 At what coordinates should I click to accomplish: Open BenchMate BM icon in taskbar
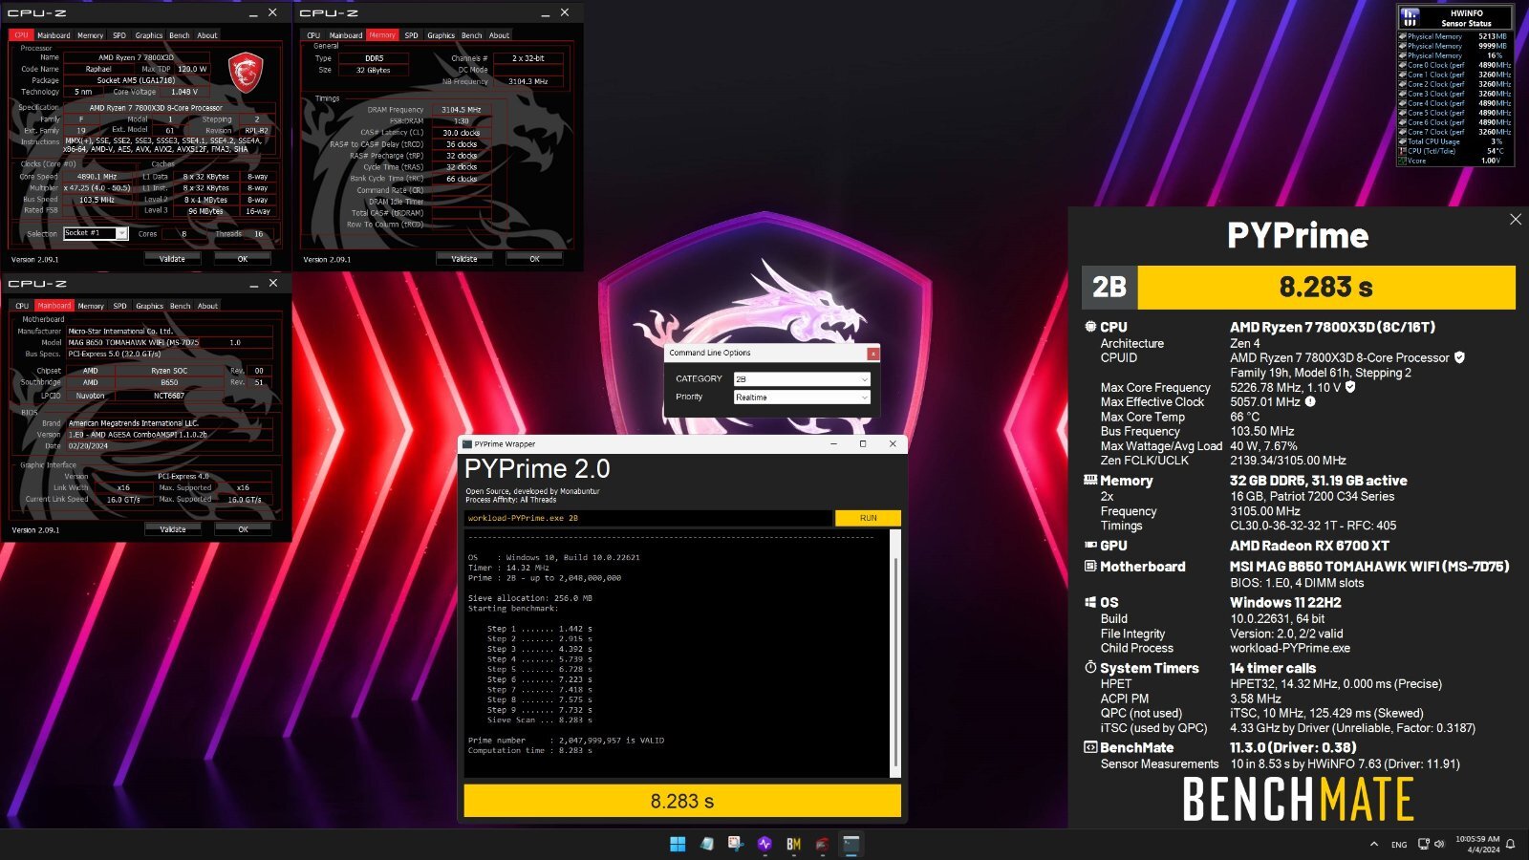coord(793,844)
